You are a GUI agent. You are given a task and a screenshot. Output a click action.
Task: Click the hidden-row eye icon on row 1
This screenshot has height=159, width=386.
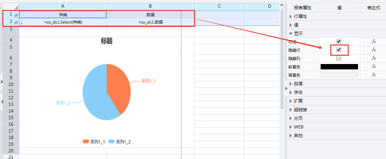coord(16,15)
